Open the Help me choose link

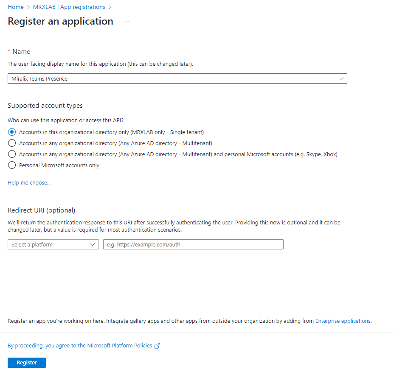tap(29, 183)
